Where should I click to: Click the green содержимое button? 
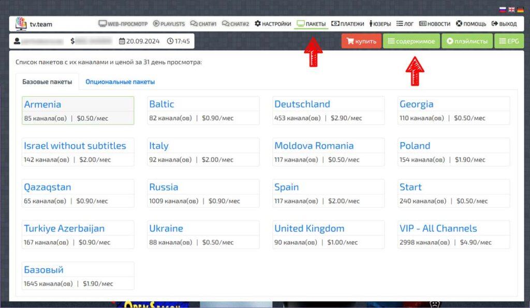[x=411, y=41]
